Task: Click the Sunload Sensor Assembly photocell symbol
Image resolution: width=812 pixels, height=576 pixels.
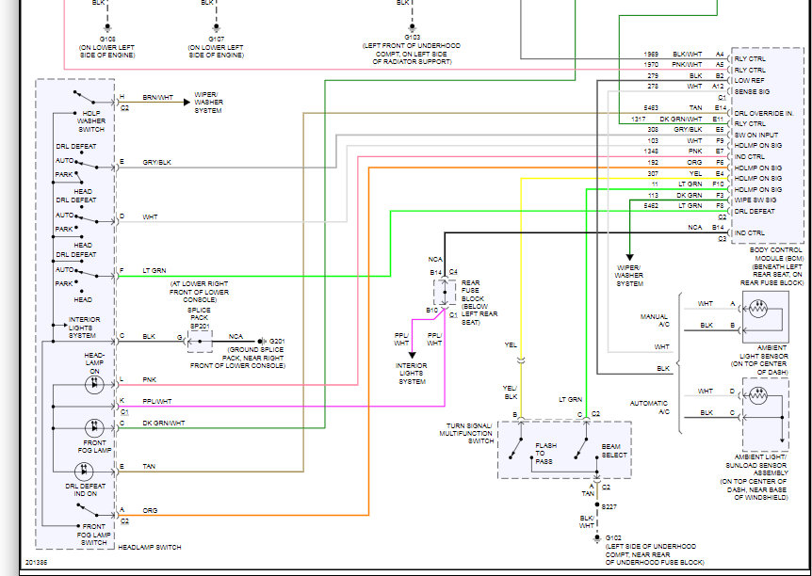Action: [x=758, y=396]
